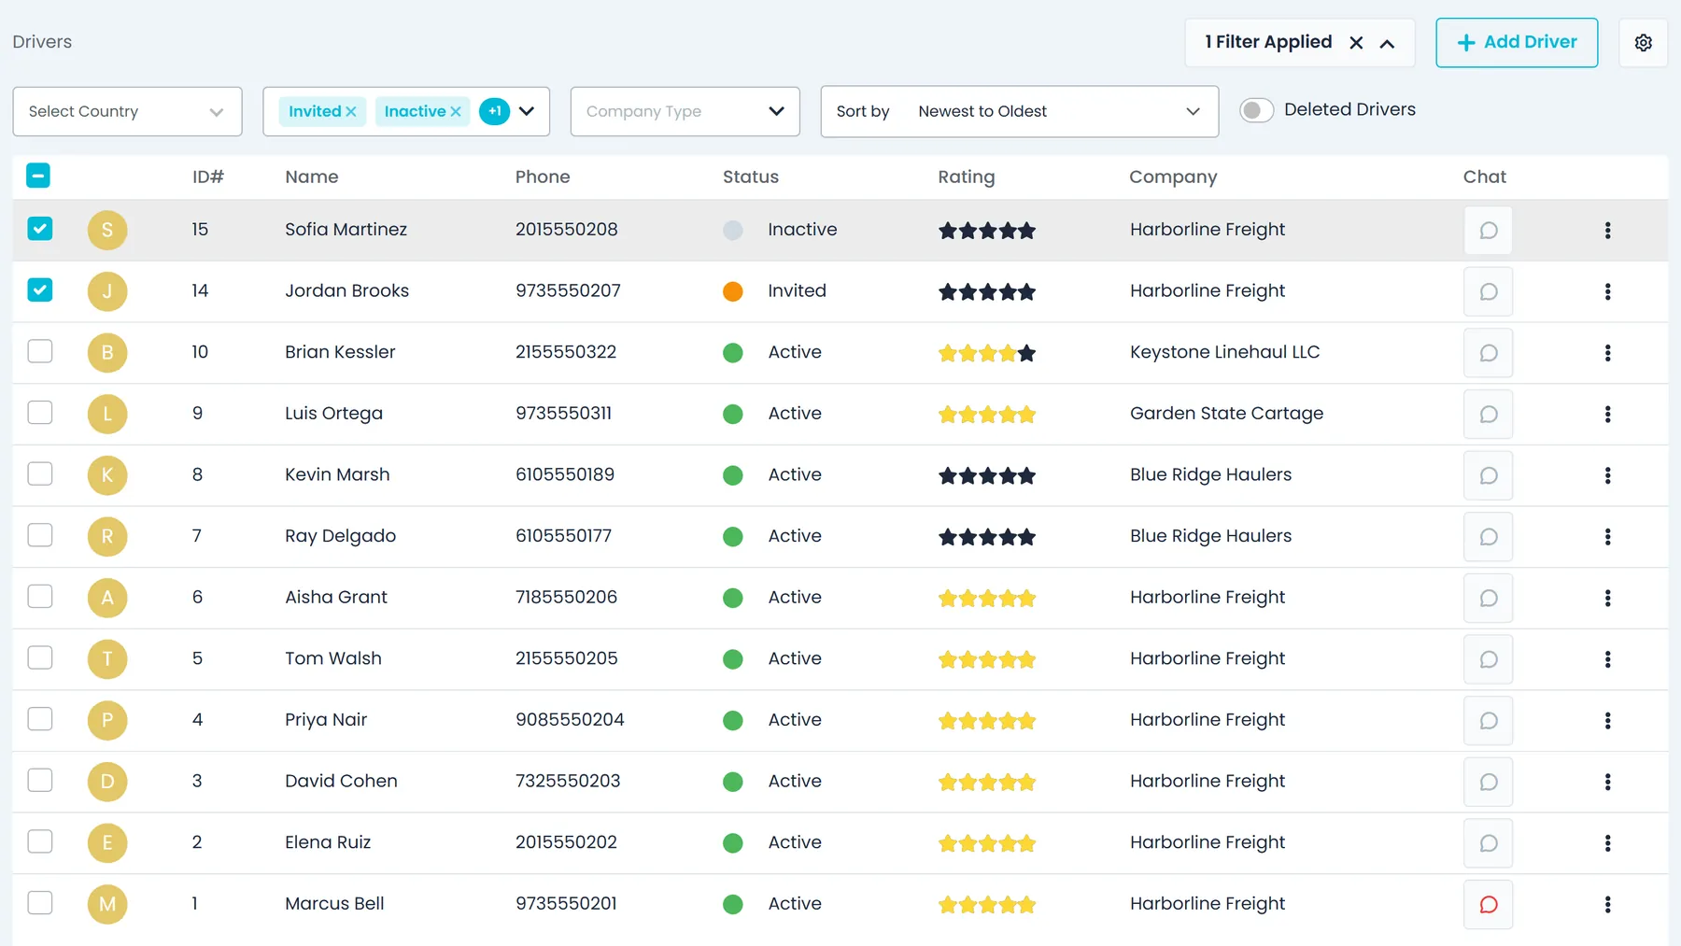The image size is (1681, 946).
Task: Click the Status column header
Action: pyautogui.click(x=751, y=176)
